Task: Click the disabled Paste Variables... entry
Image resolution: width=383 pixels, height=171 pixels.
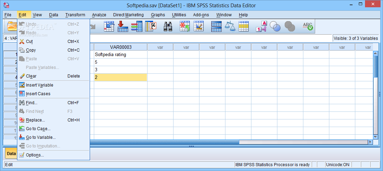Action: pos(53,67)
